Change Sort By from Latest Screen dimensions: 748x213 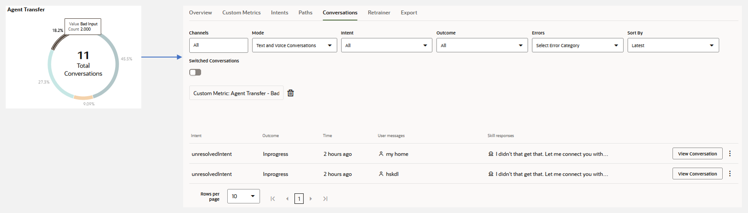coord(673,45)
